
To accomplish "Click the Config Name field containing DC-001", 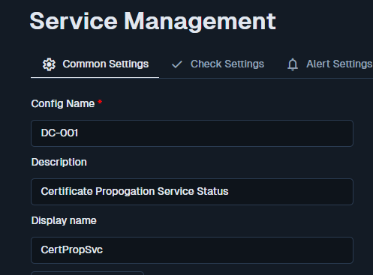I will pos(192,133).
